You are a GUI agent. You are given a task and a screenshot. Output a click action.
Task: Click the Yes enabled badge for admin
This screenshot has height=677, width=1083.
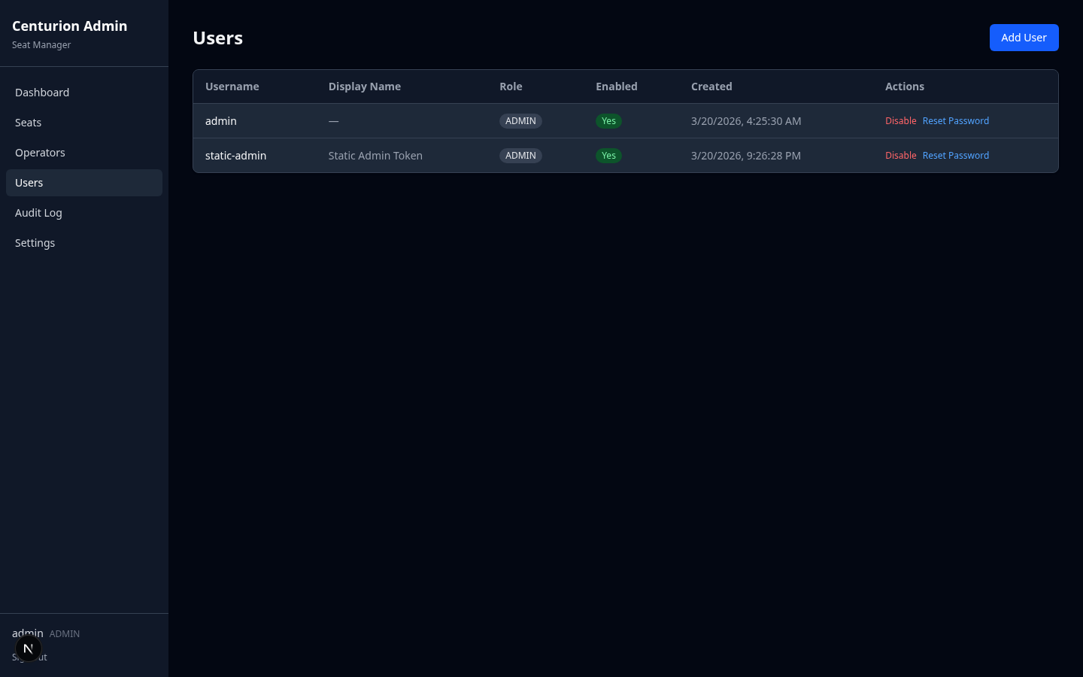click(x=608, y=120)
